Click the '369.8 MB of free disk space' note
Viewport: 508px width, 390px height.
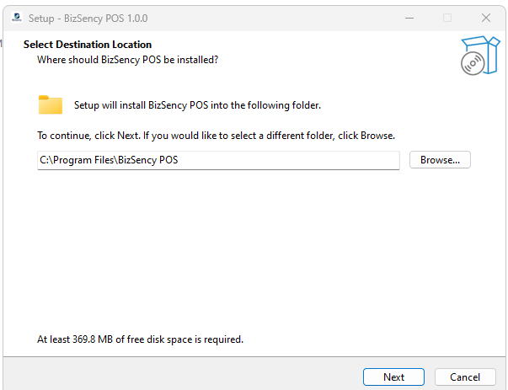[x=140, y=339]
